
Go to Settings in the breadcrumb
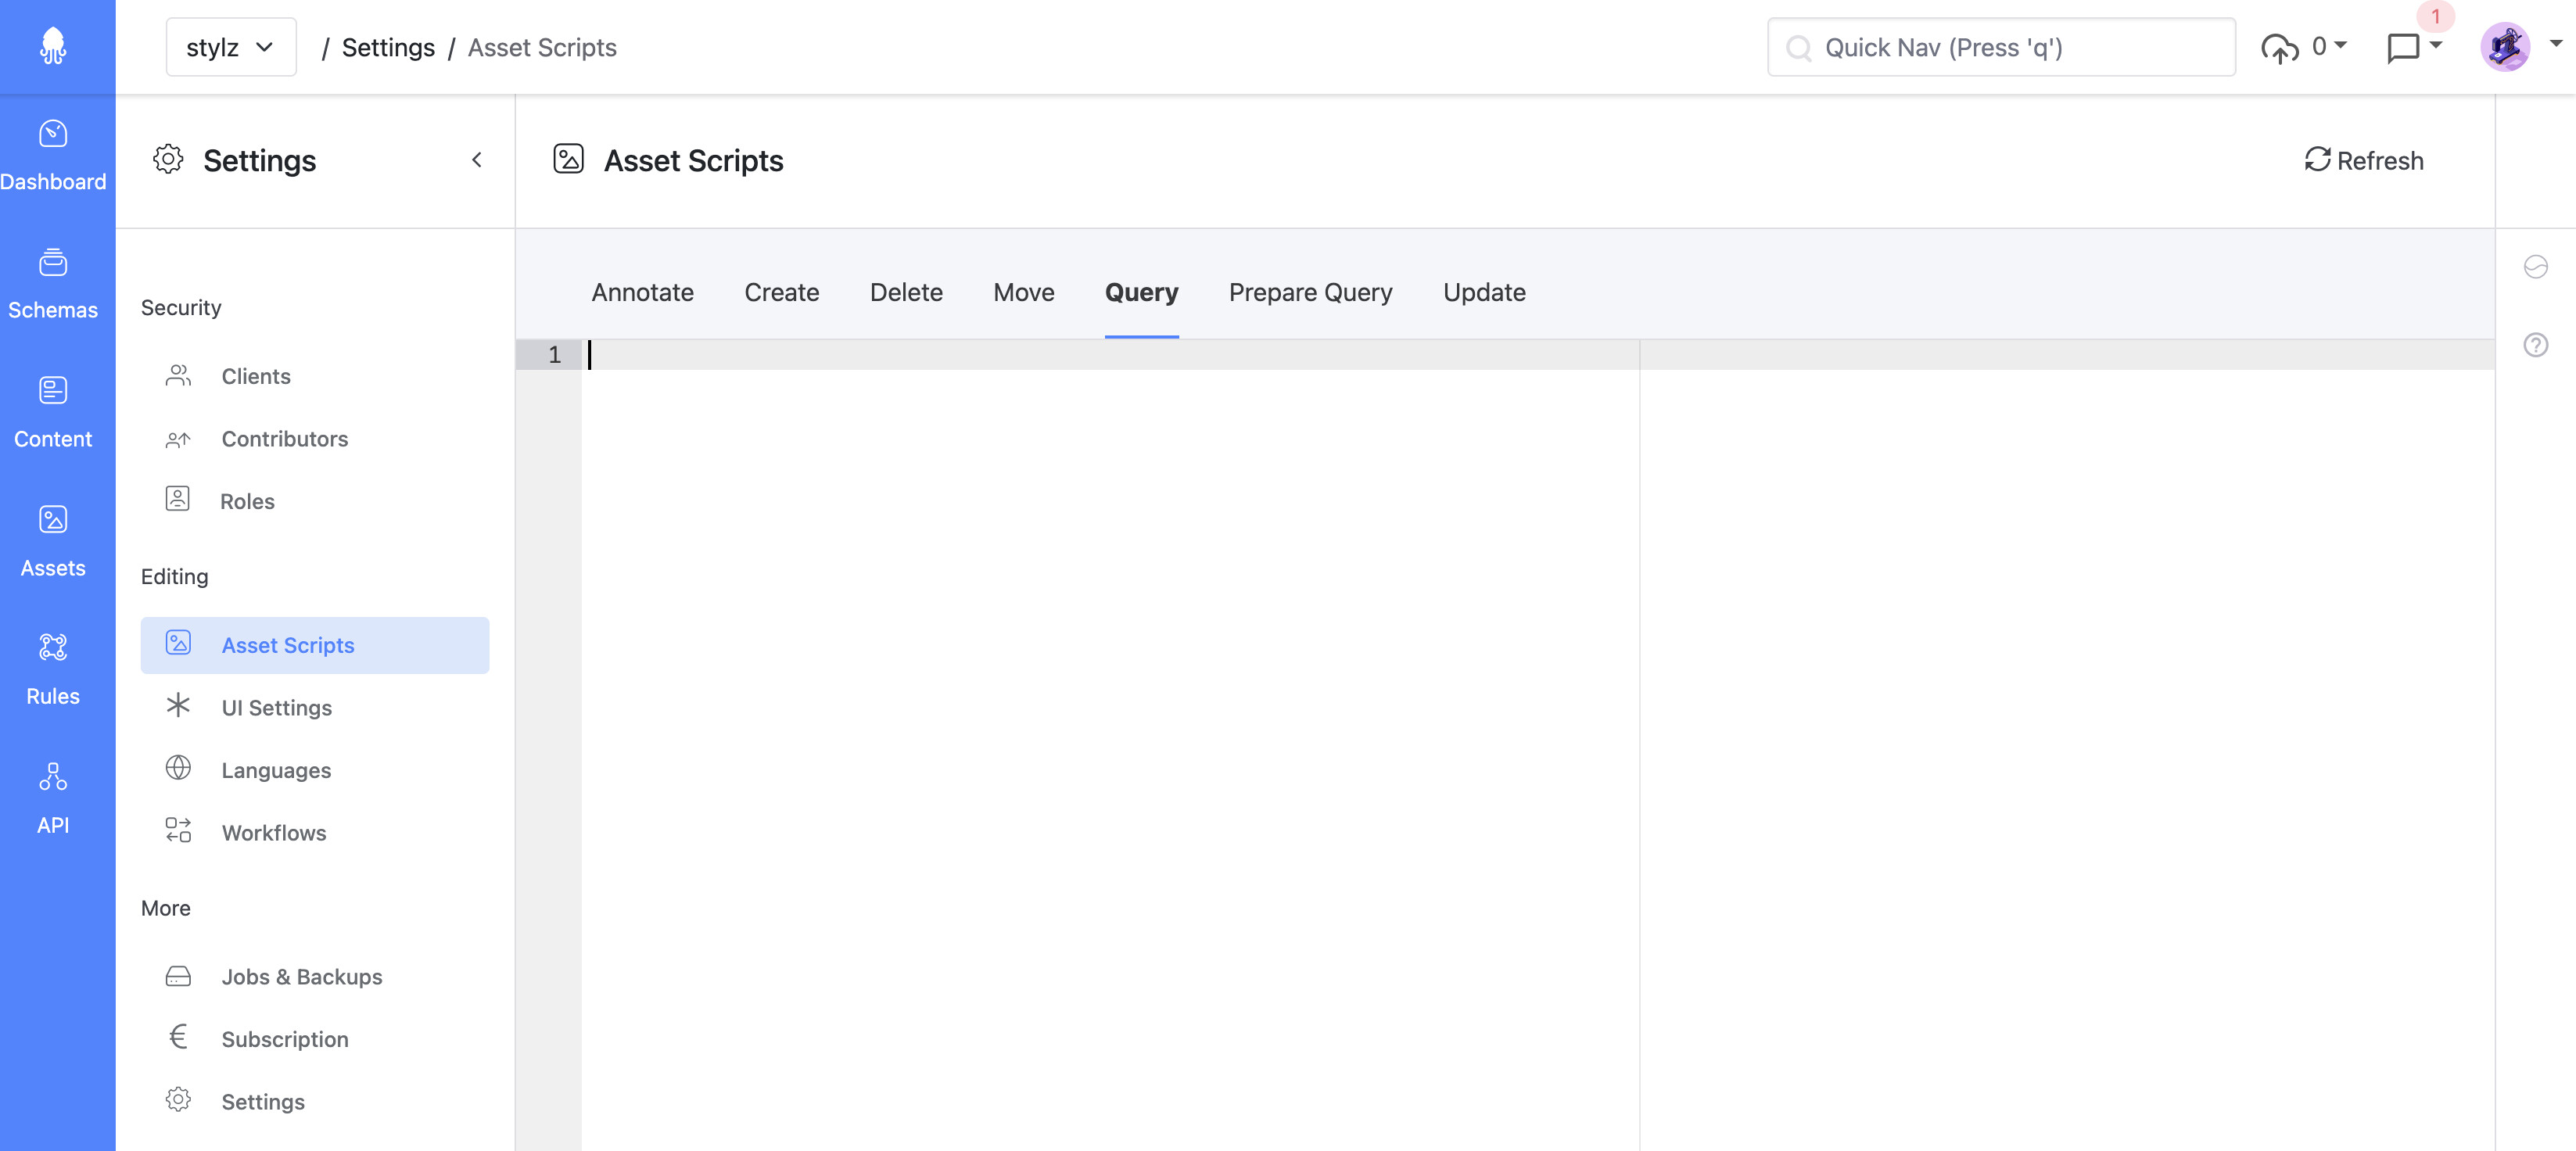tap(388, 47)
